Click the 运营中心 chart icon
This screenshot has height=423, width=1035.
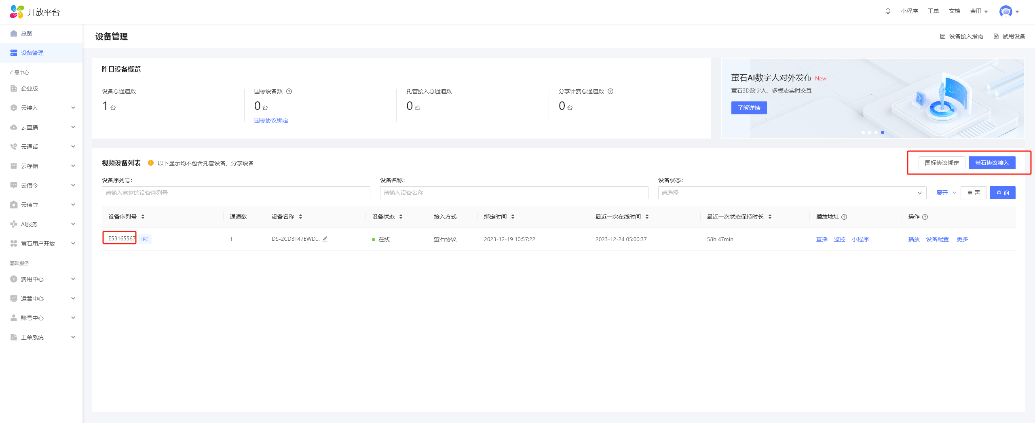point(14,299)
